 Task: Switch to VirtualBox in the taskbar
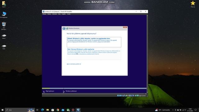[x=78, y=110]
